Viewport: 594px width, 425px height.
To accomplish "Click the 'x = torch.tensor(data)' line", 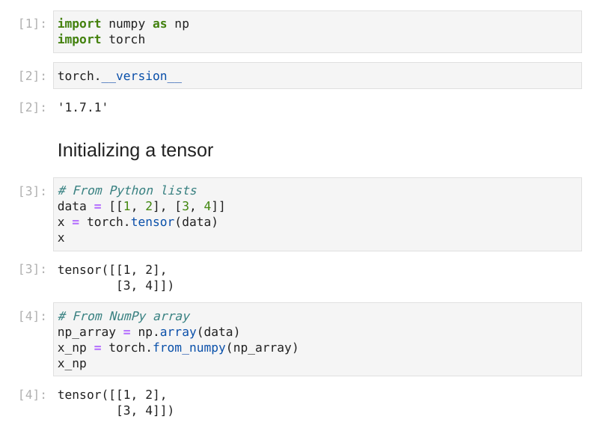I will tap(137, 221).
